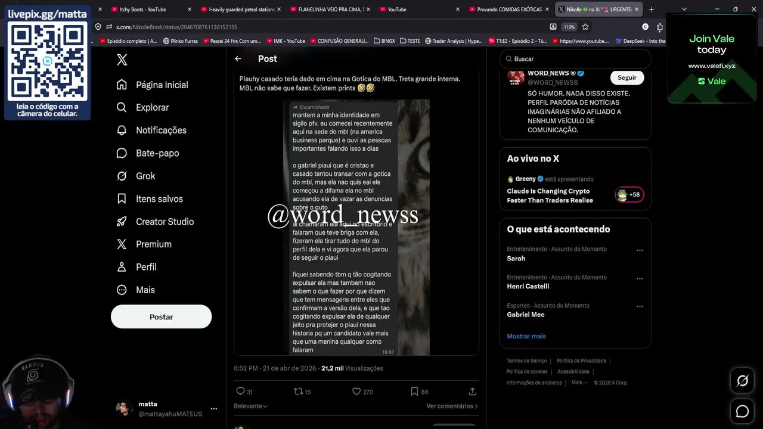Viewport: 763px width, 429px height.
Task: Open the Sarah trending topic
Action: tap(516, 259)
